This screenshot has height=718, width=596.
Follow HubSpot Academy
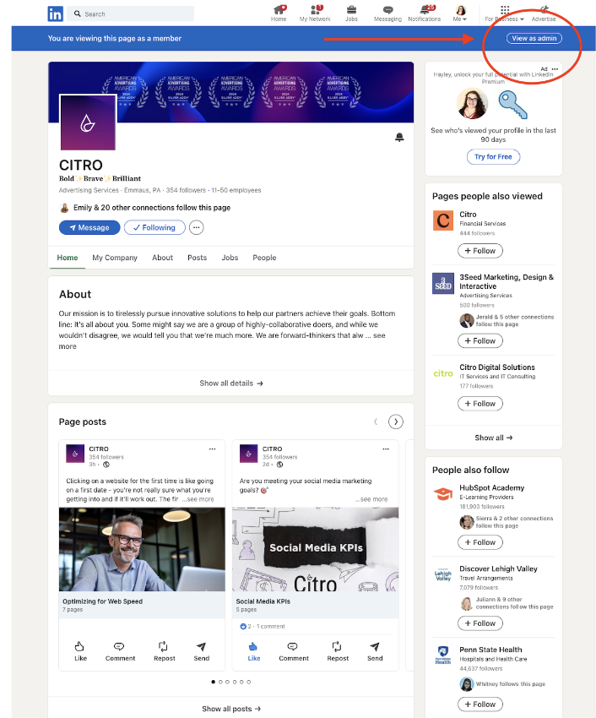tap(480, 542)
